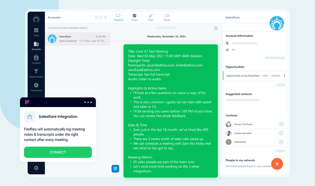This screenshot has width=315, height=186.
Task: Switch to the Social tab
Action: [167, 18]
